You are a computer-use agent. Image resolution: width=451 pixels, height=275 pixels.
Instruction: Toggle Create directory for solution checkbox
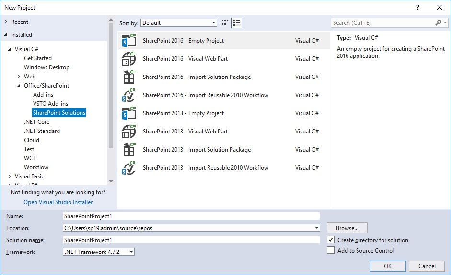tap(331, 240)
